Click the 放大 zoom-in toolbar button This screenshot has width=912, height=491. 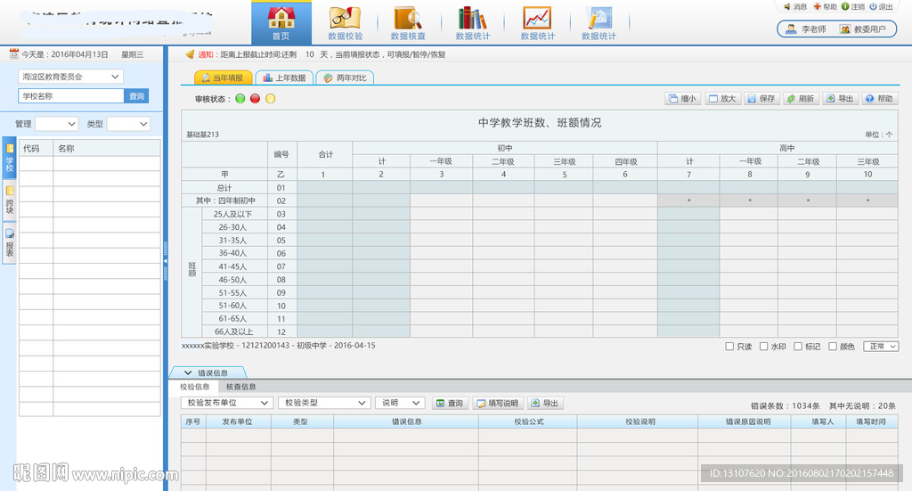coord(722,99)
